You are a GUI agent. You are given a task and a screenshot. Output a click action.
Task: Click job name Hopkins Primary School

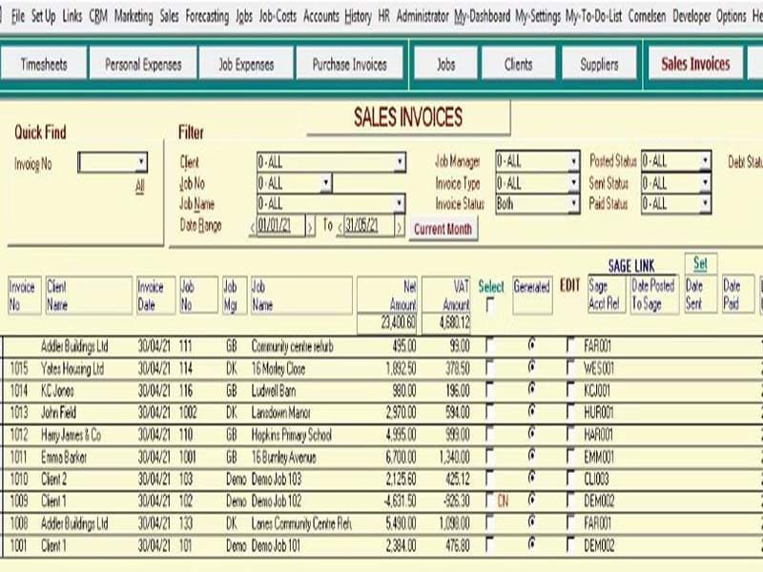click(x=292, y=435)
